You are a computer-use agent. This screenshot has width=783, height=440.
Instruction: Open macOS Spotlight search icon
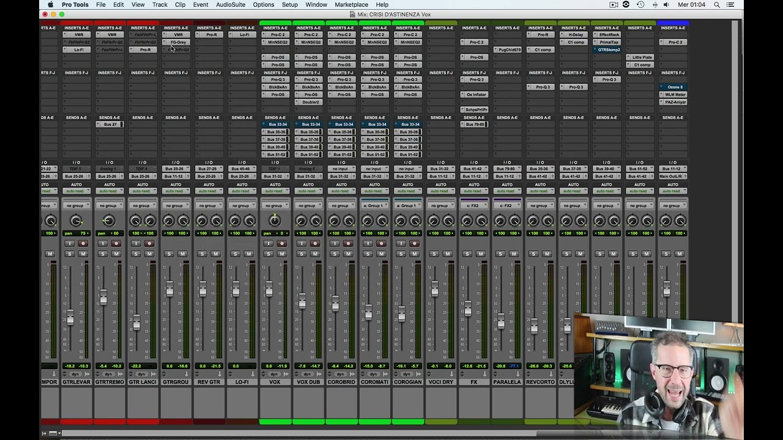tap(717, 5)
